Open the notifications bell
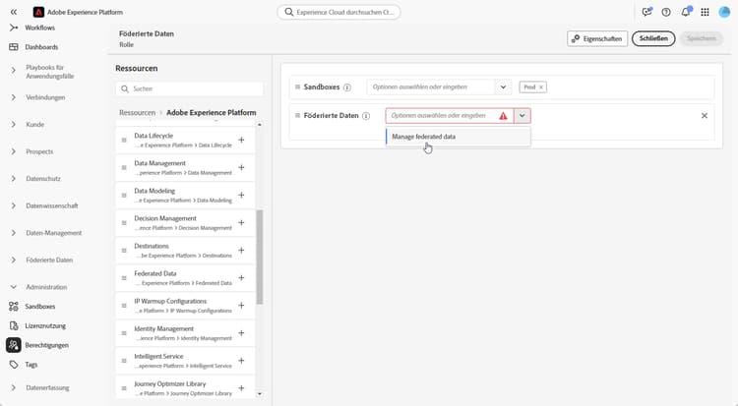 click(x=686, y=12)
